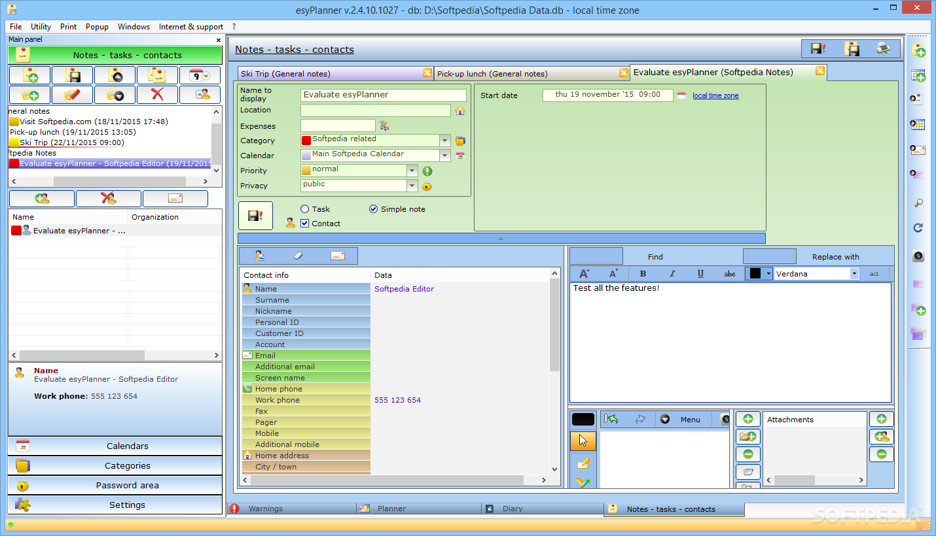Open the Category dropdown

click(445, 141)
